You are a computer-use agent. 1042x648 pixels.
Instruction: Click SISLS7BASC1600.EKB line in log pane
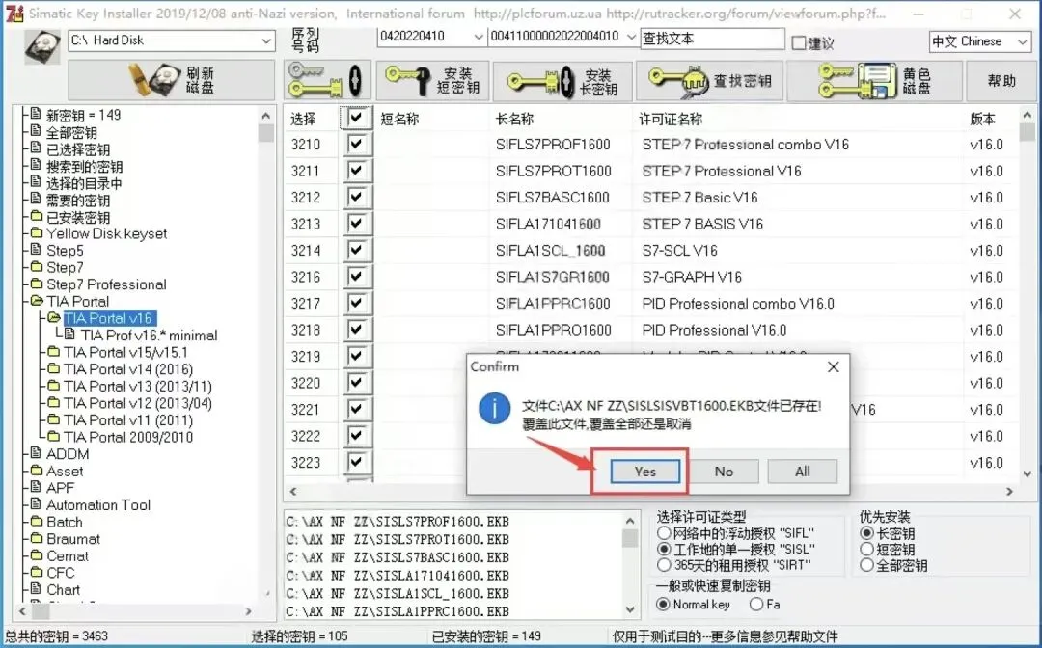pos(398,557)
